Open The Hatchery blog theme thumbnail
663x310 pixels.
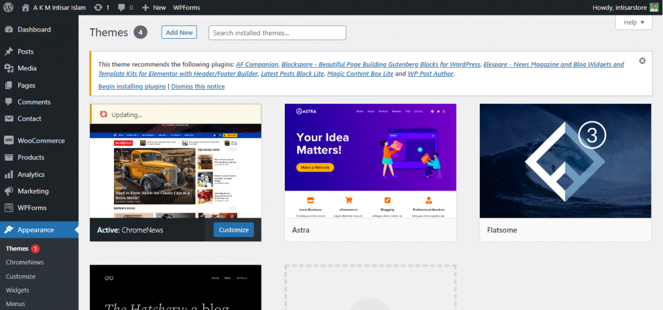coord(175,287)
